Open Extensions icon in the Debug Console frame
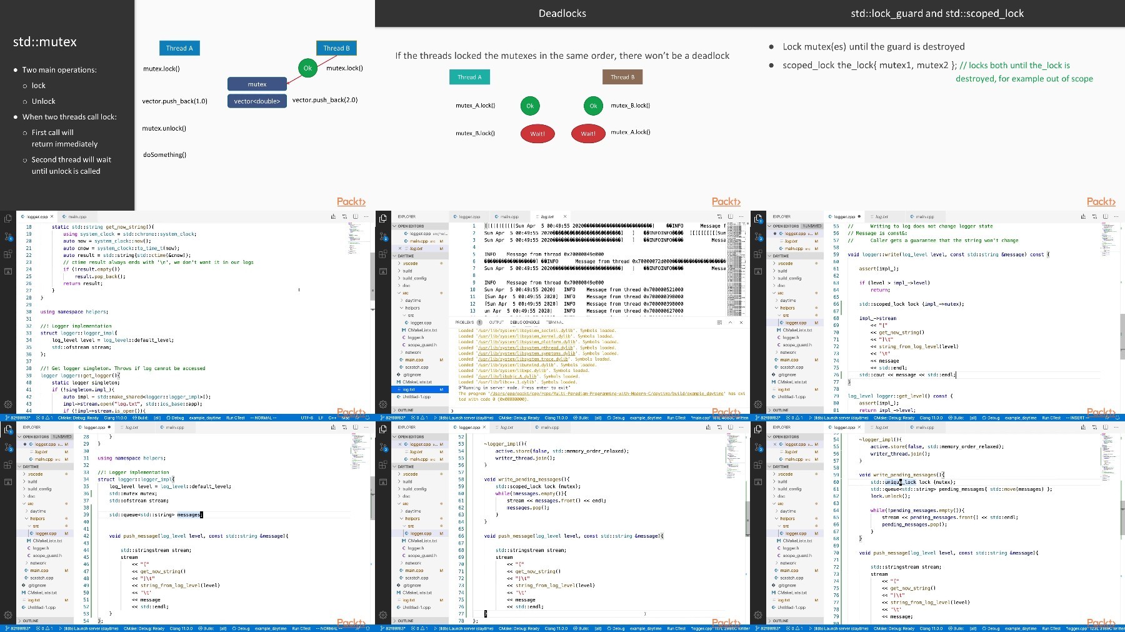This screenshot has width=1125, height=632. [383, 254]
